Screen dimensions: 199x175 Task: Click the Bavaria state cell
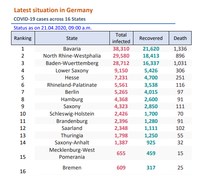click(x=72, y=49)
